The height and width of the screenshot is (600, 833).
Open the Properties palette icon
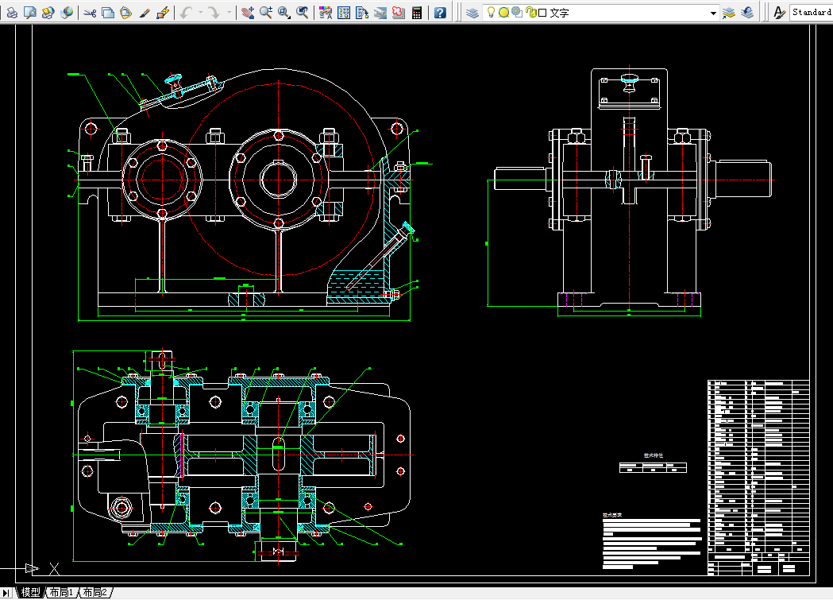[326, 12]
